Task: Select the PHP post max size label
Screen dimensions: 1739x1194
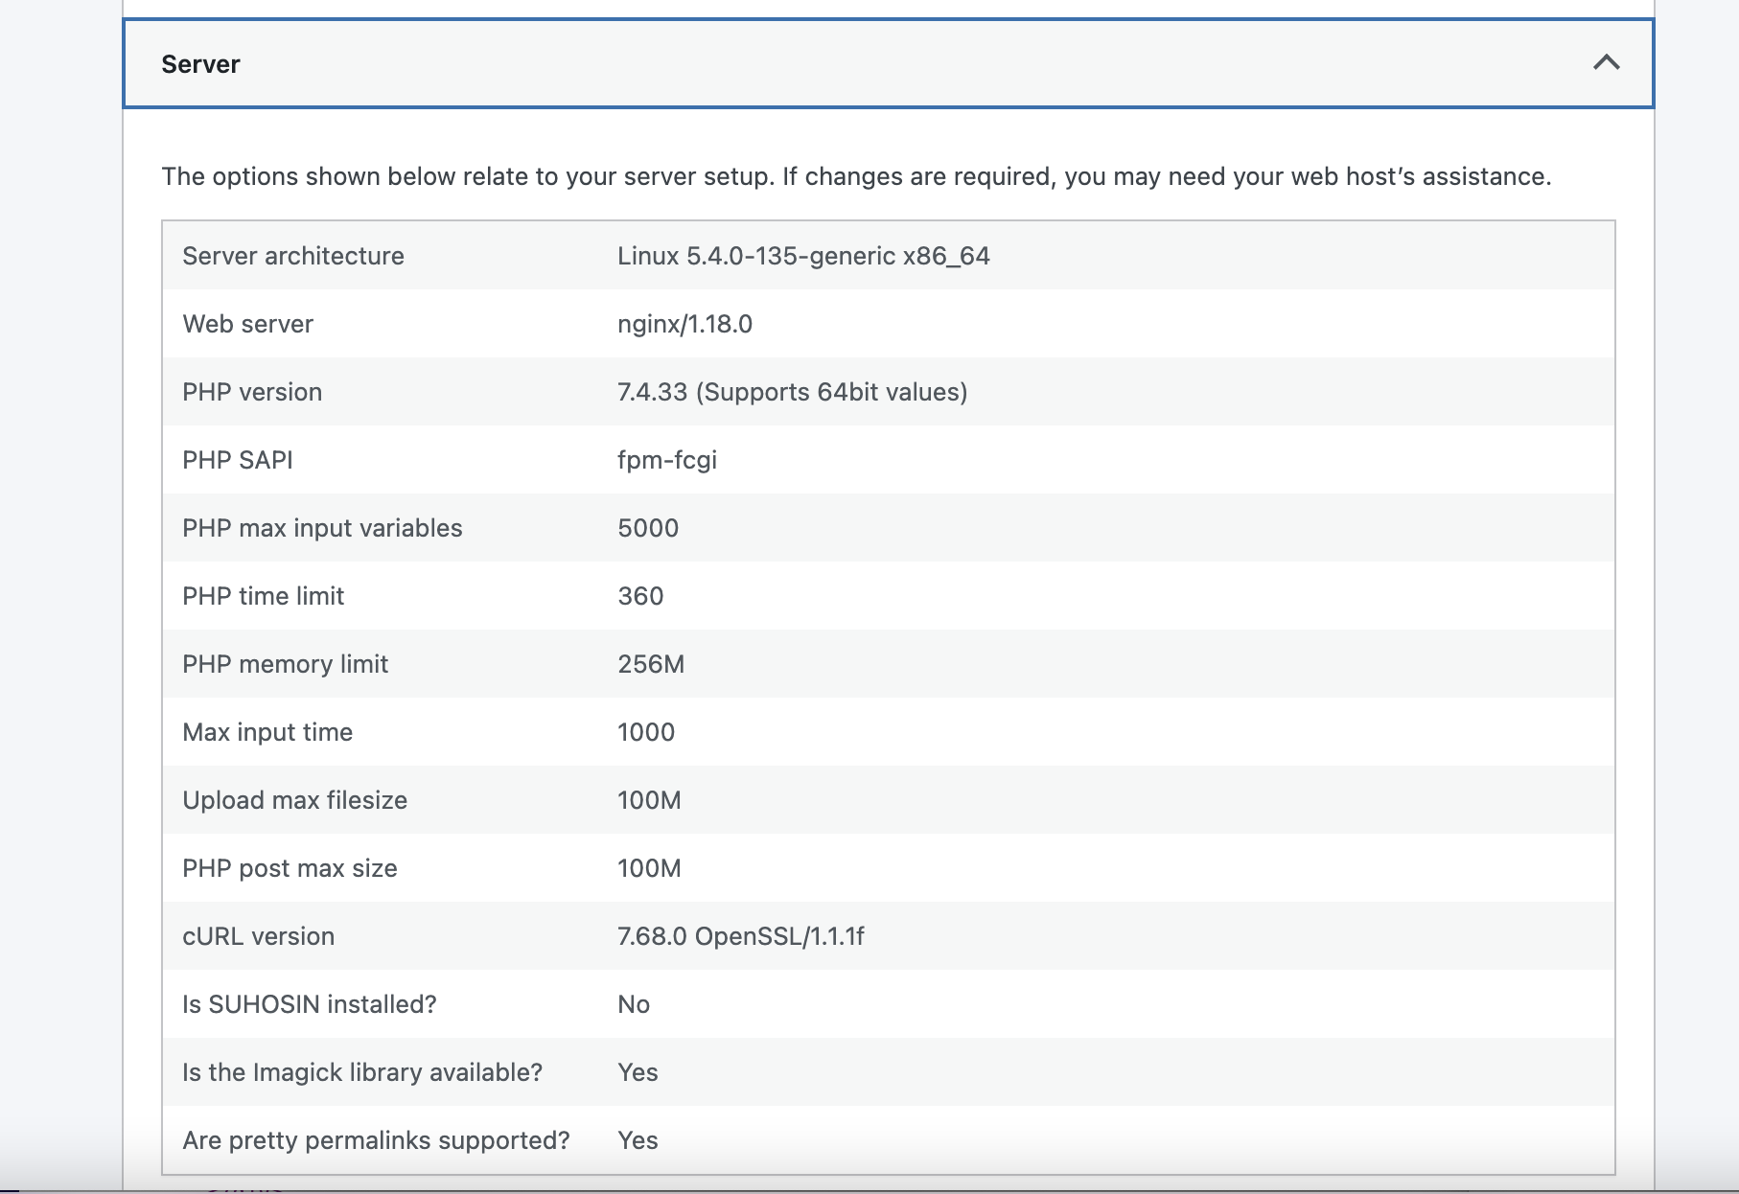Action: 290,868
